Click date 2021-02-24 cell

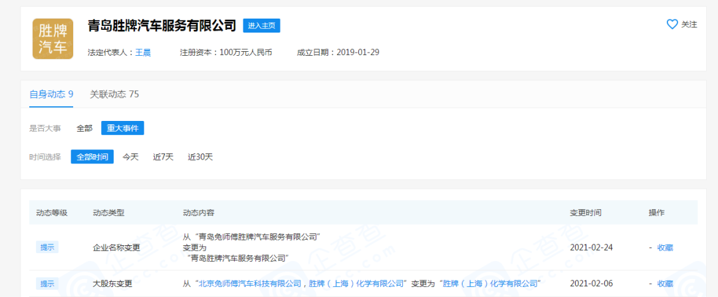591,248
